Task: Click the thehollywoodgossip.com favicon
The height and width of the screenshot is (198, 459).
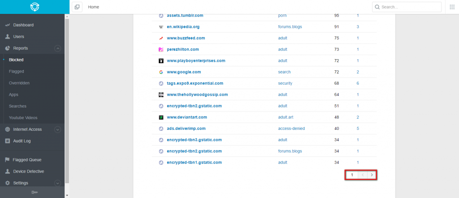Action: [x=161, y=95]
